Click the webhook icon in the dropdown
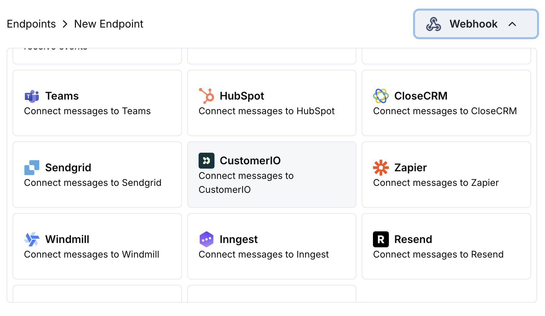 click(434, 24)
